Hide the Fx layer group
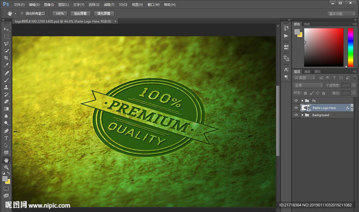 (296, 101)
